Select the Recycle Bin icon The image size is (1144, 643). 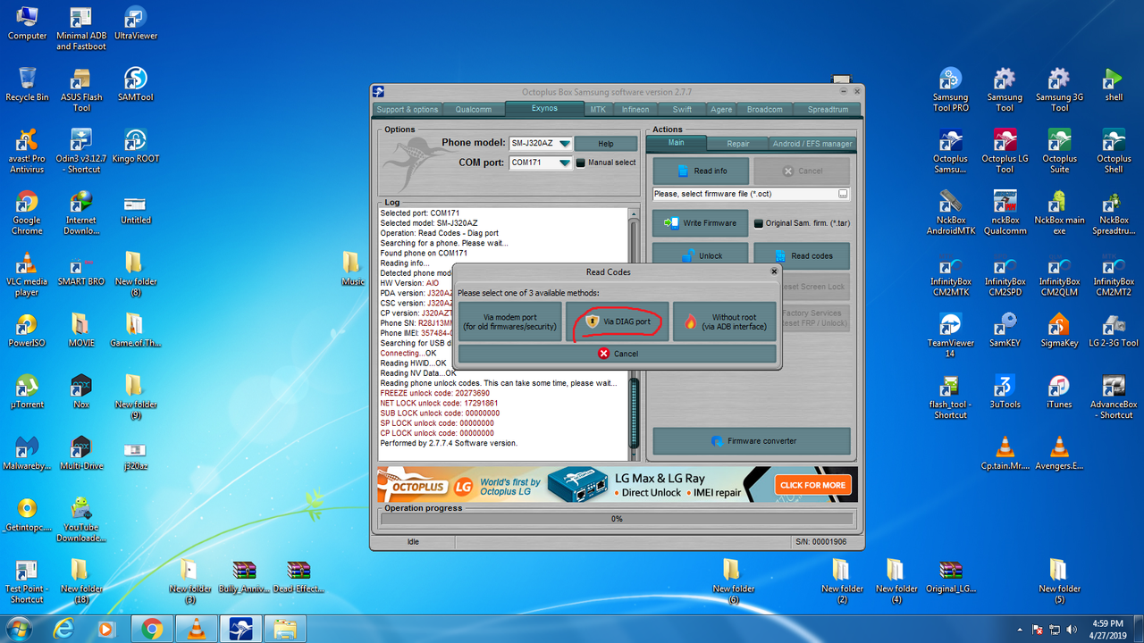pyautogui.click(x=27, y=83)
